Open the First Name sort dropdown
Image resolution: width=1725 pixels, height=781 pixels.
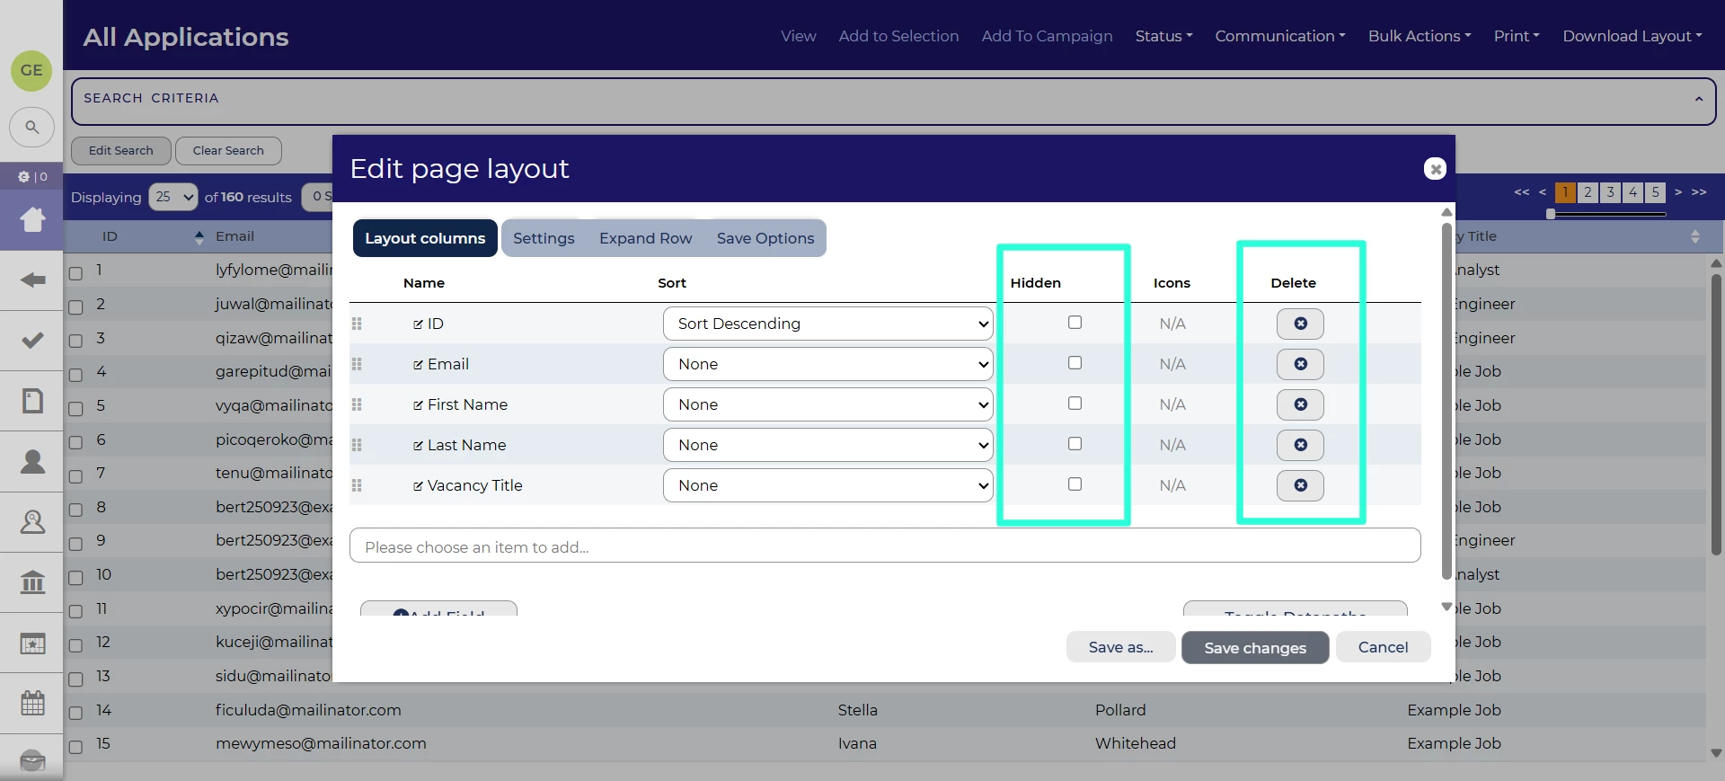[827, 404]
